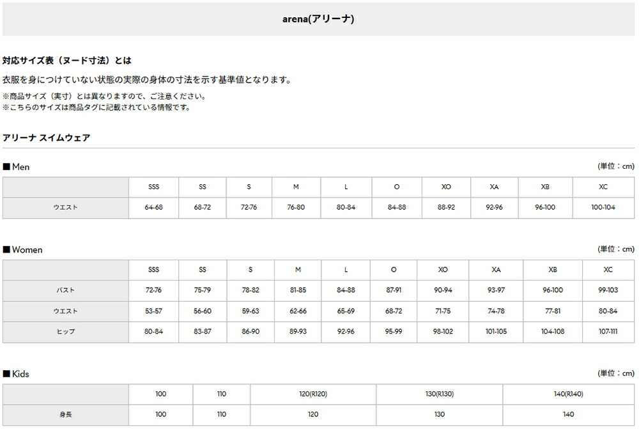Click the 140(R140) Kids size header
Image resolution: width=639 pixels, height=429 pixels.
pos(569,394)
